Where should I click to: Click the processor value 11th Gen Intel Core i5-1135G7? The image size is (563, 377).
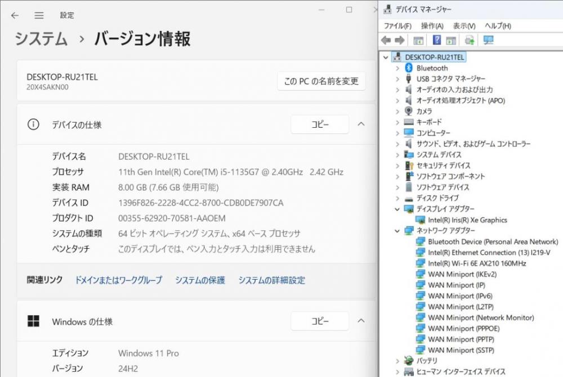click(231, 172)
